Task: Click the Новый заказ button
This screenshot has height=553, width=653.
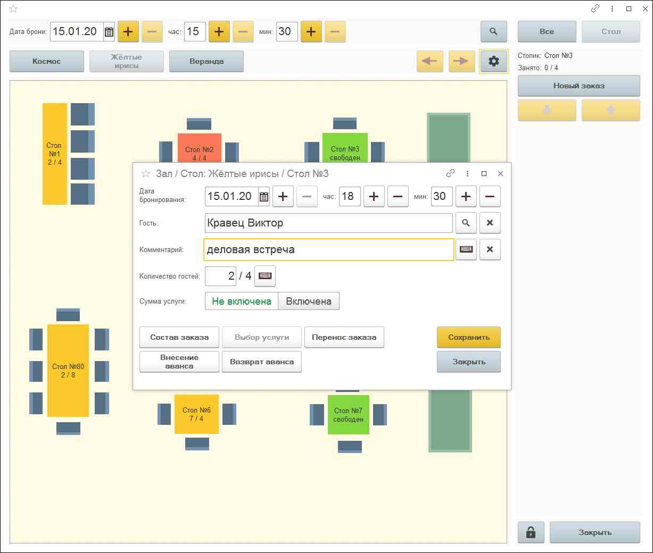Action: tap(578, 86)
